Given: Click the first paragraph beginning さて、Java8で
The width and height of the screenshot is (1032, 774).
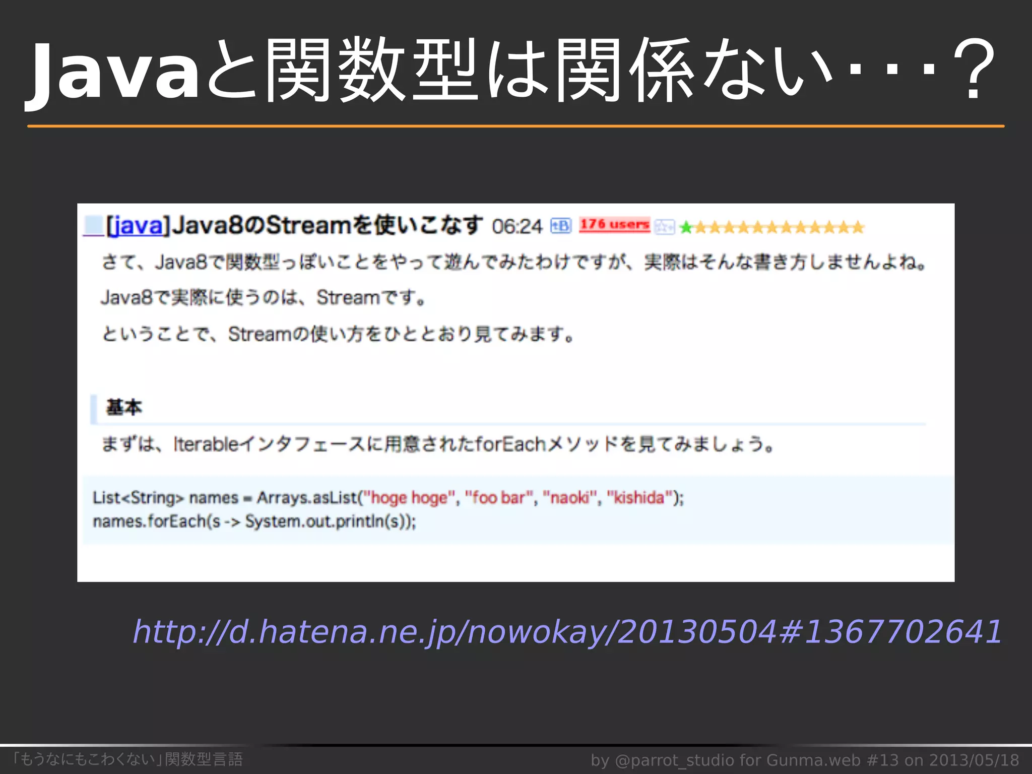Looking at the screenshot, I should click(513, 262).
